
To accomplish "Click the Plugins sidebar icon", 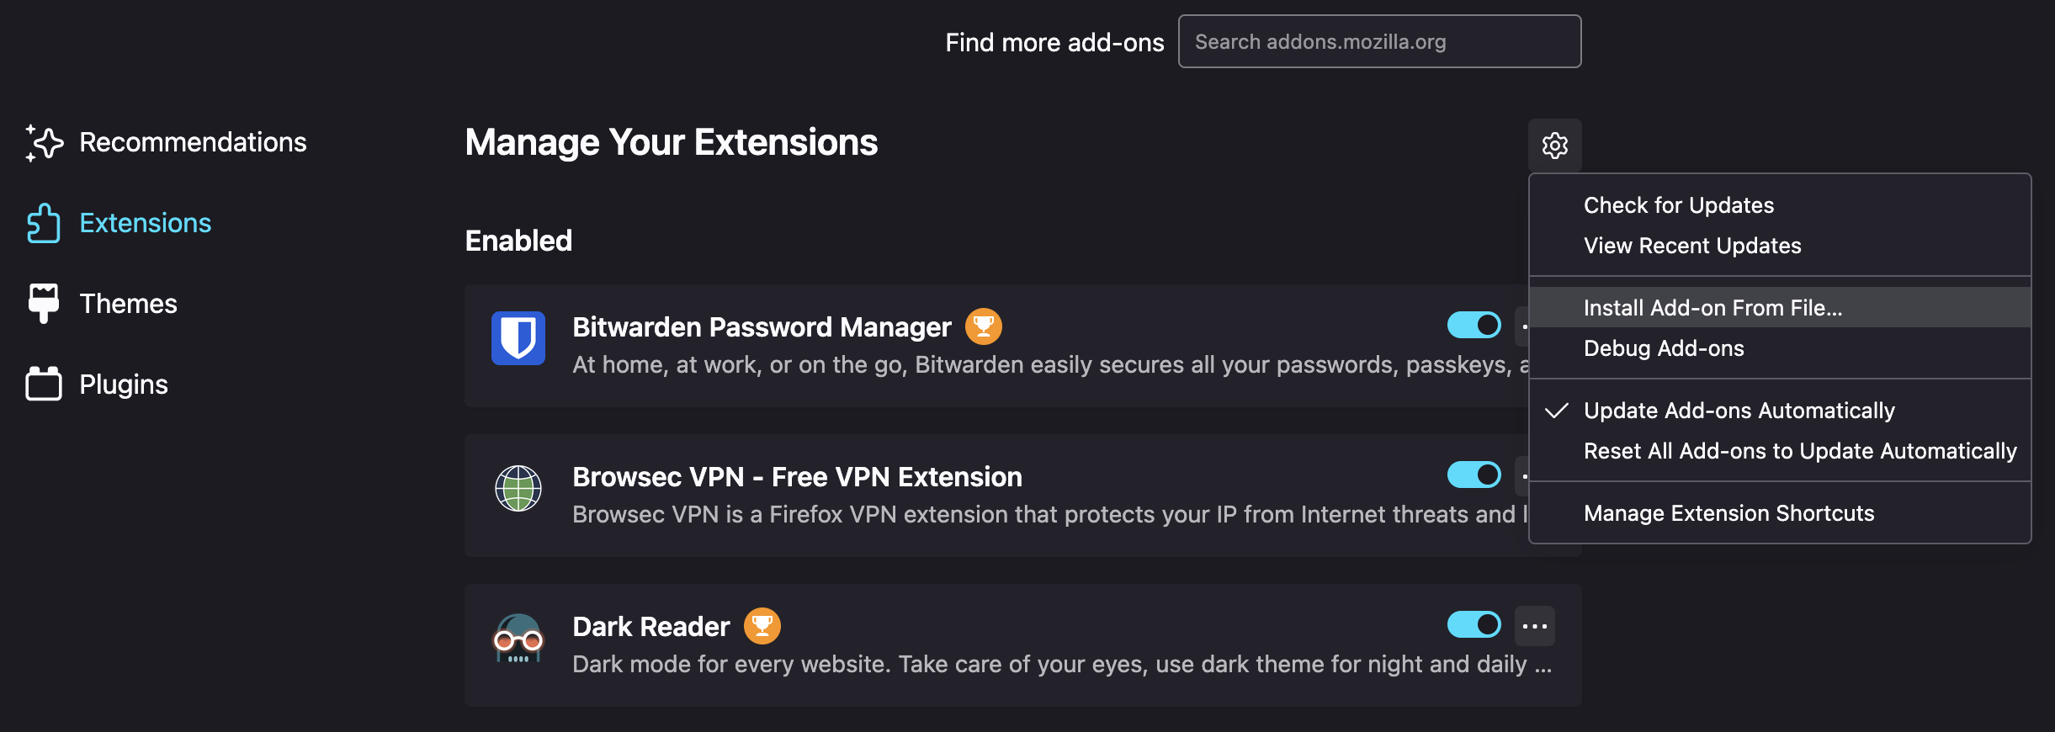I will click(x=44, y=385).
